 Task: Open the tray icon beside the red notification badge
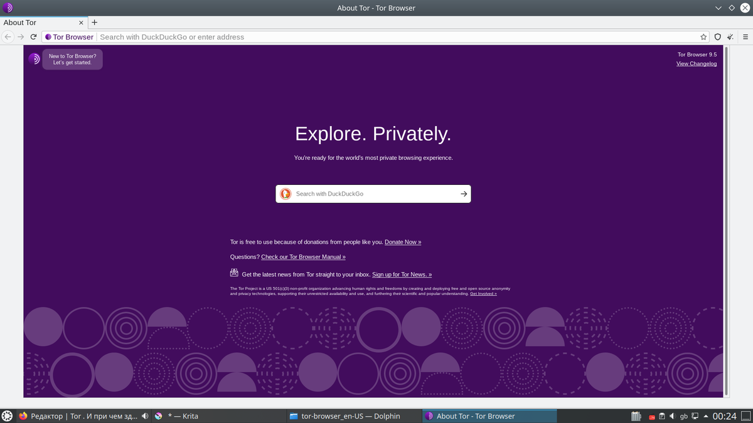tap(636, 416)
